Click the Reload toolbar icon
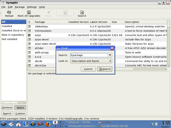Viewport: 171px width, 128px height. tap(9, 12)
